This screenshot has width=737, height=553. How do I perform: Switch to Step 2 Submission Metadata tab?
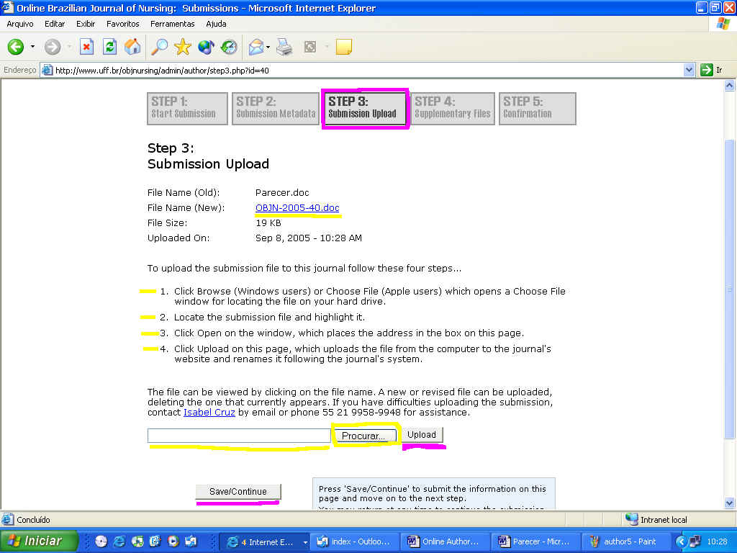click(x=276, y=108)
